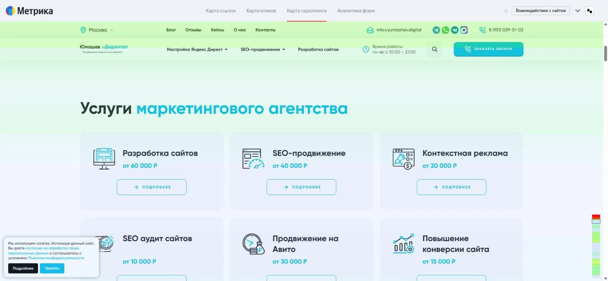Switch to Карта ссылок tab
This screenshot has width=608, height=281.
pos(221,11)
